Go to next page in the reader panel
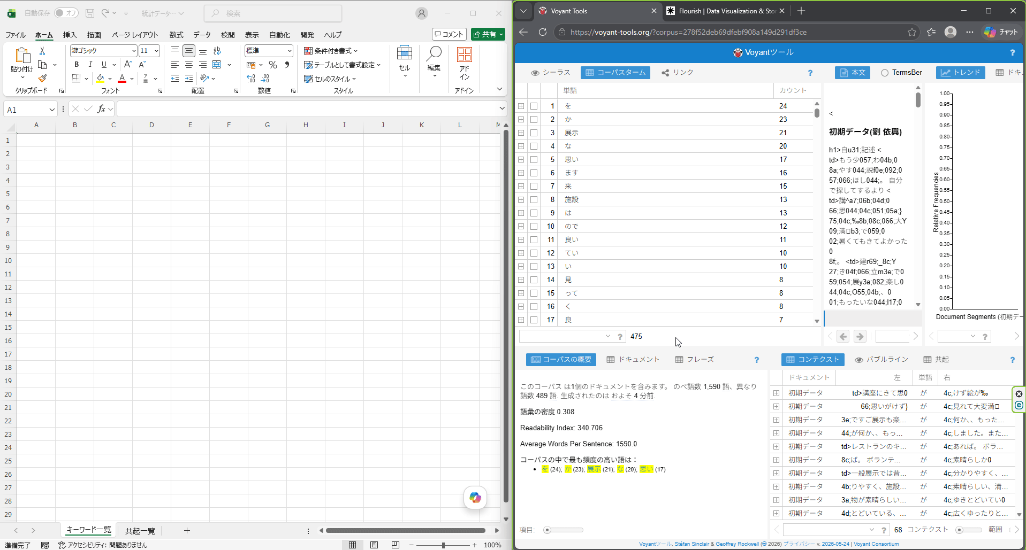The width and height of the screenshot is (1026, 550). 860,336
